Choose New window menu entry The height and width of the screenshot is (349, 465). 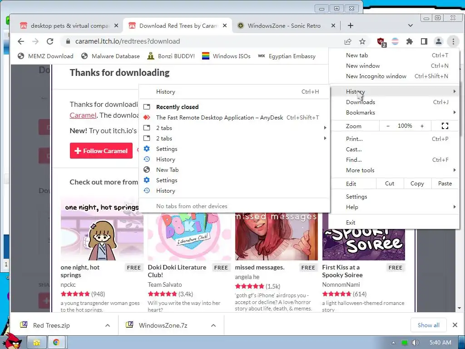click(x=394, y=65)
